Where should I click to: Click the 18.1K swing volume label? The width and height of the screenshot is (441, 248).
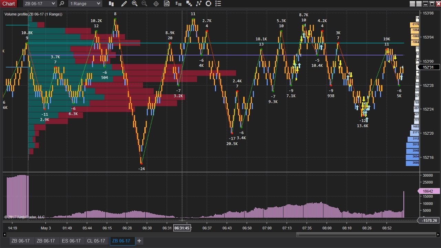[261, 39]
